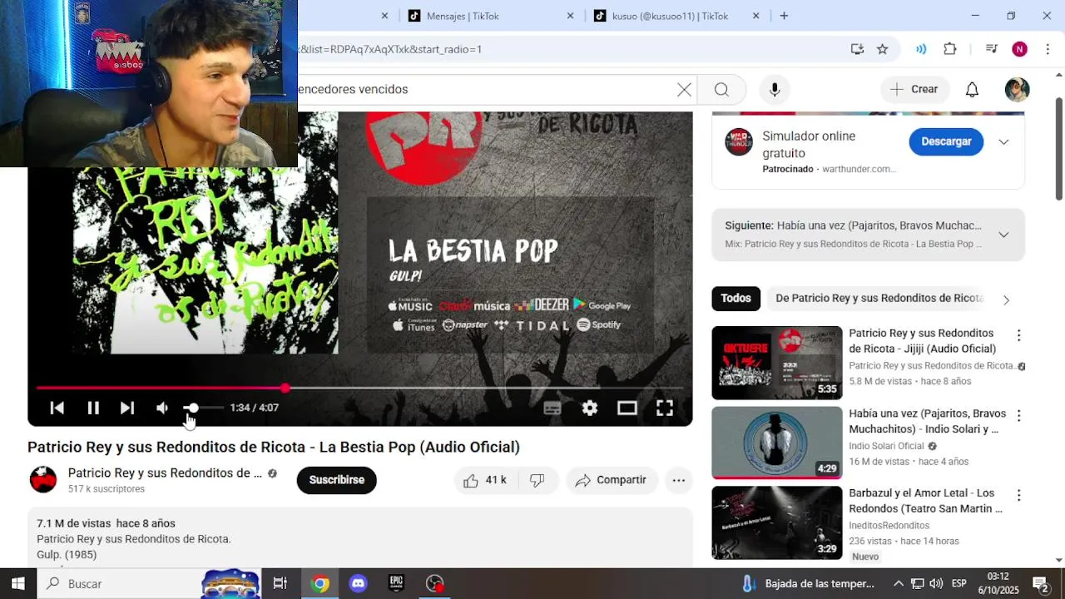The width and height of the screenshot is (1065, 599).
Task: Open options for Había una vez video
Action: coord(1018,415)
